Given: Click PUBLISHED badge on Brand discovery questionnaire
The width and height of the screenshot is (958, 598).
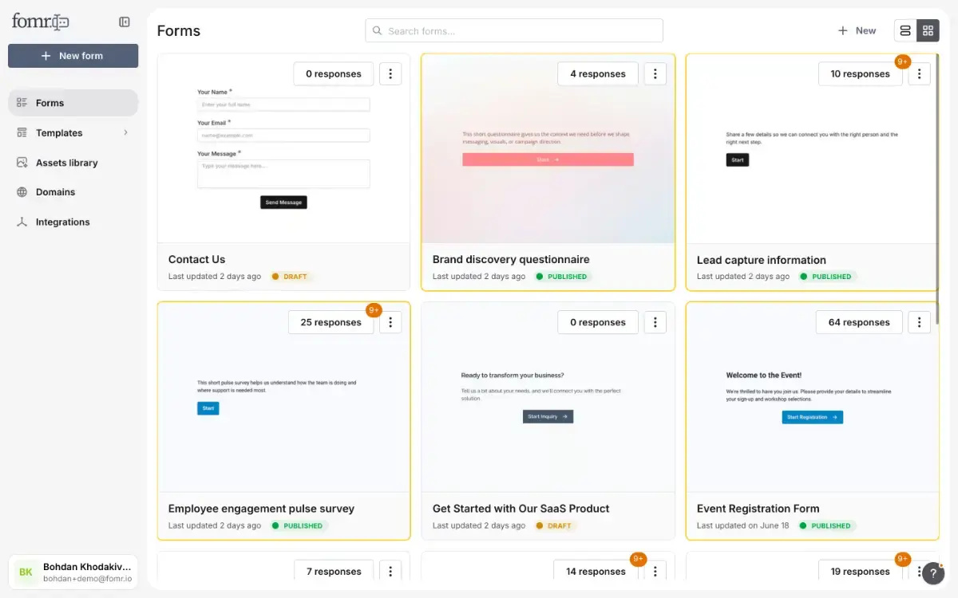Looking at the screenshot, I should coord(562,277).
